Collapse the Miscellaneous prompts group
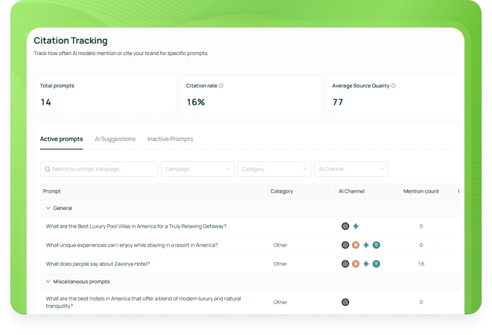Image resolution: width=492 pixels, height=335 pixels. coord(48,282)
